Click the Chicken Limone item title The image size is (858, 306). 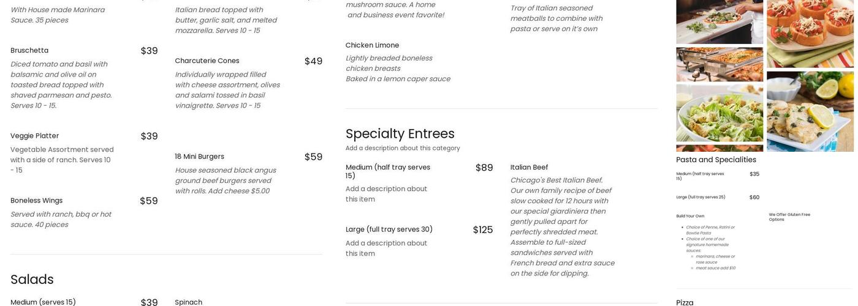click(x=372, y=45)
